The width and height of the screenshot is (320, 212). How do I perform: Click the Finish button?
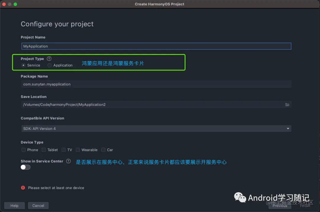pyautogui.click(x=305, y=206)
